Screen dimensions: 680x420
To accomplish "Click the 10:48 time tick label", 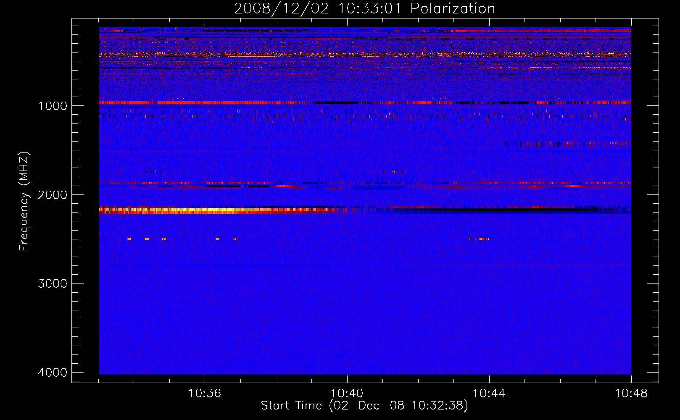I will (x=631, y=394).
